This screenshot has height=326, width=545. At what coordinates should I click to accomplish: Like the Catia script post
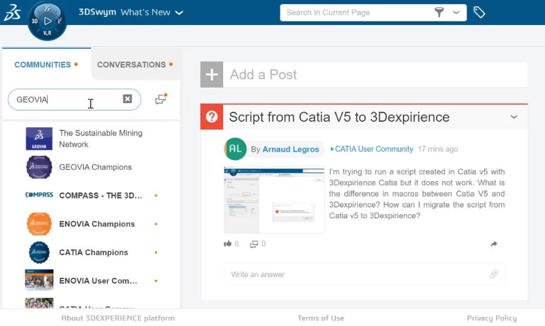pos(228,244)
